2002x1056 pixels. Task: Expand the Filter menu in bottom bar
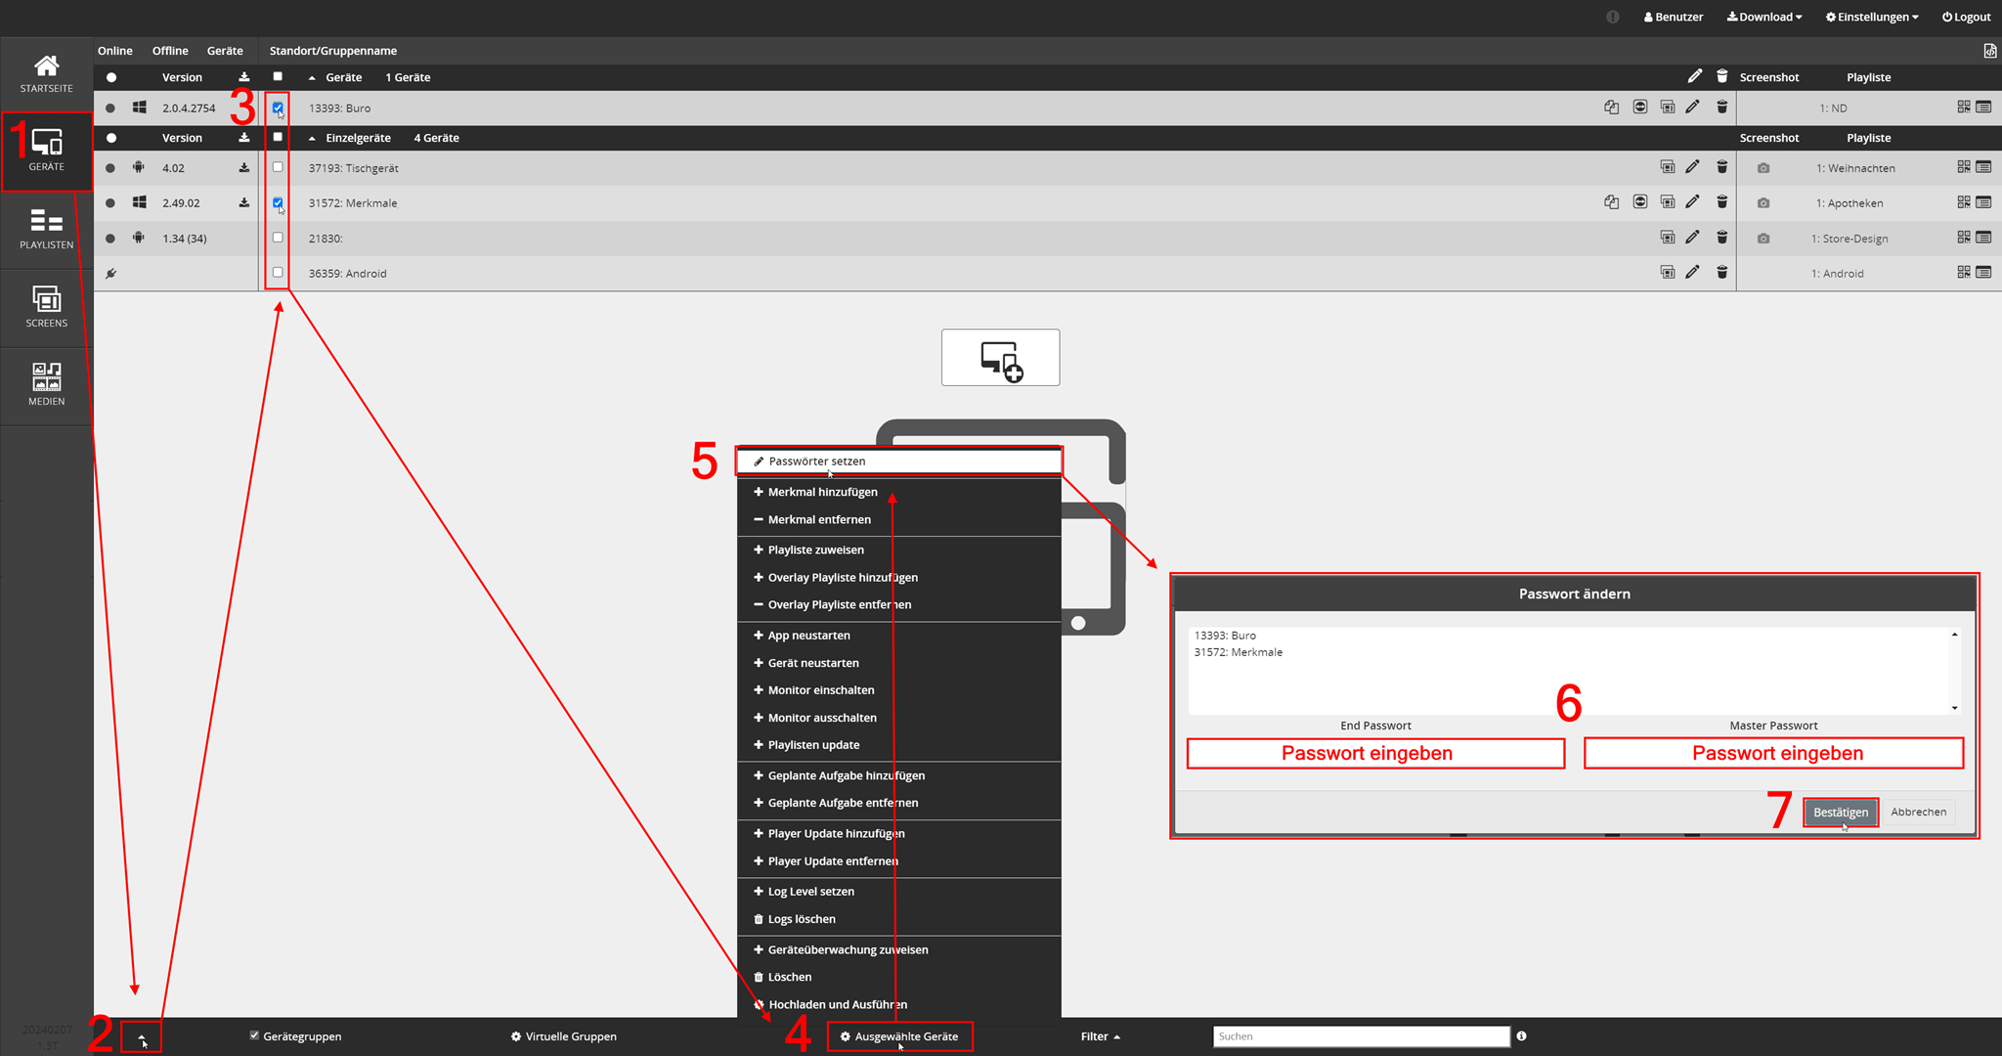click(1100, 1036)
